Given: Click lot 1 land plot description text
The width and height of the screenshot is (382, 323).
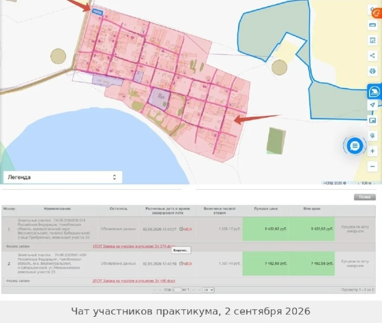Looking at the screenshot, I should tap(54, 229).
